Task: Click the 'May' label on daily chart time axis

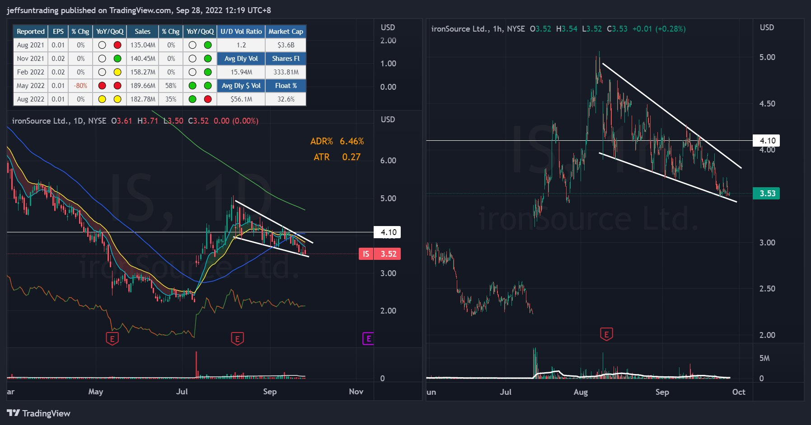Action: (x=95, y=392)
